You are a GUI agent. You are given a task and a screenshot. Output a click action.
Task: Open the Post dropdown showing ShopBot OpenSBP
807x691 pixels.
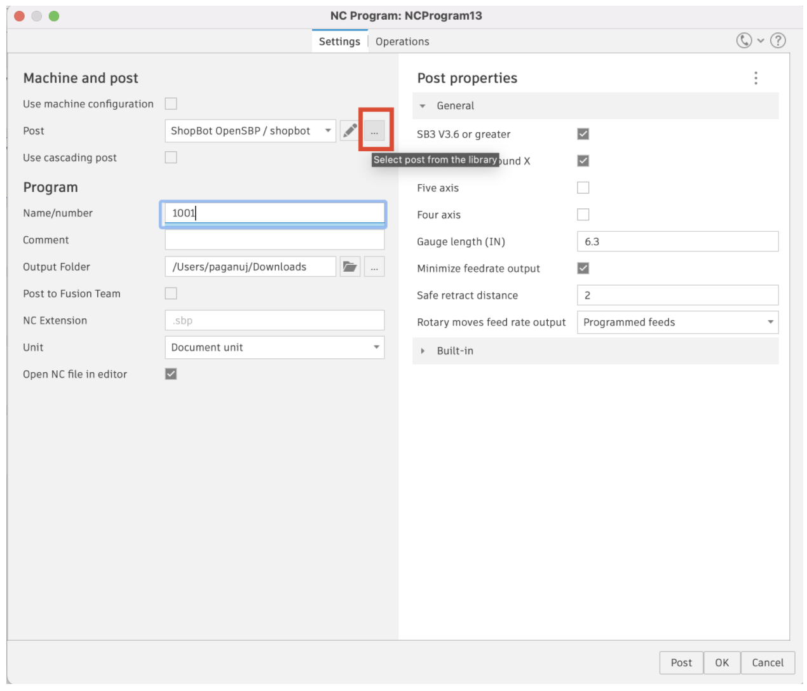pos(250,131)
